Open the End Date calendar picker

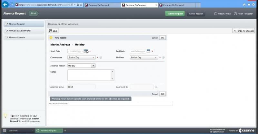[148, 51]
